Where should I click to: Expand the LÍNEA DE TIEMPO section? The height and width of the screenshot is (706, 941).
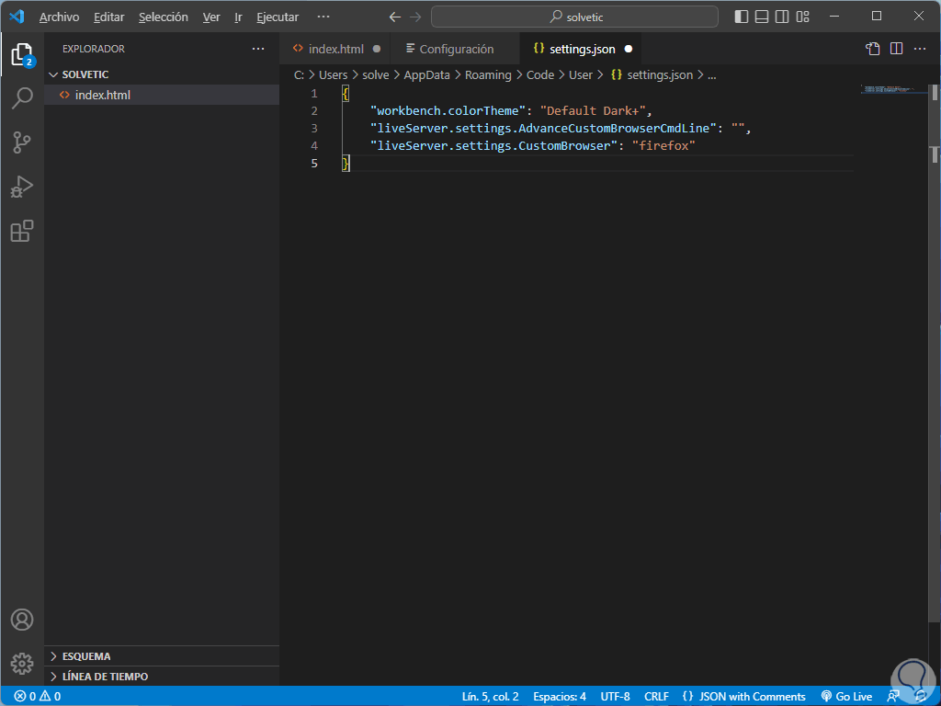coord(105,677)
